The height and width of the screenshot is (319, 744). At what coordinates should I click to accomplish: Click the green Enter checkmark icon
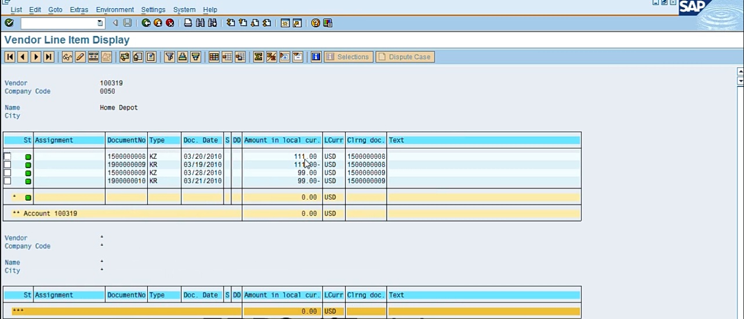click(9, 23)
